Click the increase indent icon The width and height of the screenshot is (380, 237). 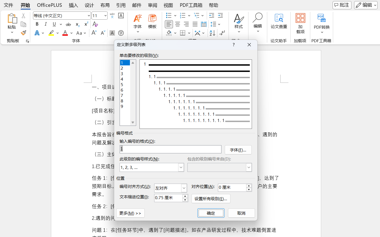coord(220,16)
